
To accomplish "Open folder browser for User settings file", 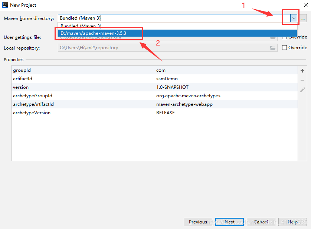I will click(273, 38).
